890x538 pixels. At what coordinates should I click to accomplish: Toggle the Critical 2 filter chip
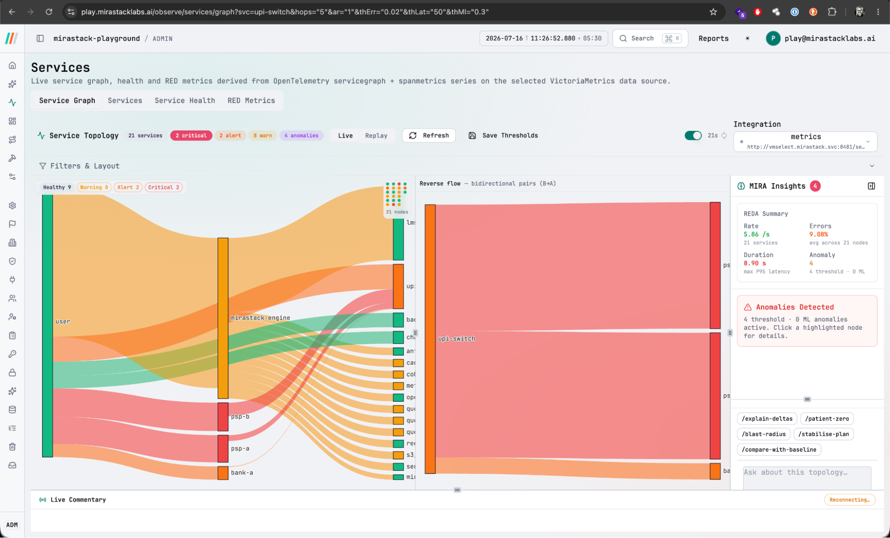click(x=163, y=187)
